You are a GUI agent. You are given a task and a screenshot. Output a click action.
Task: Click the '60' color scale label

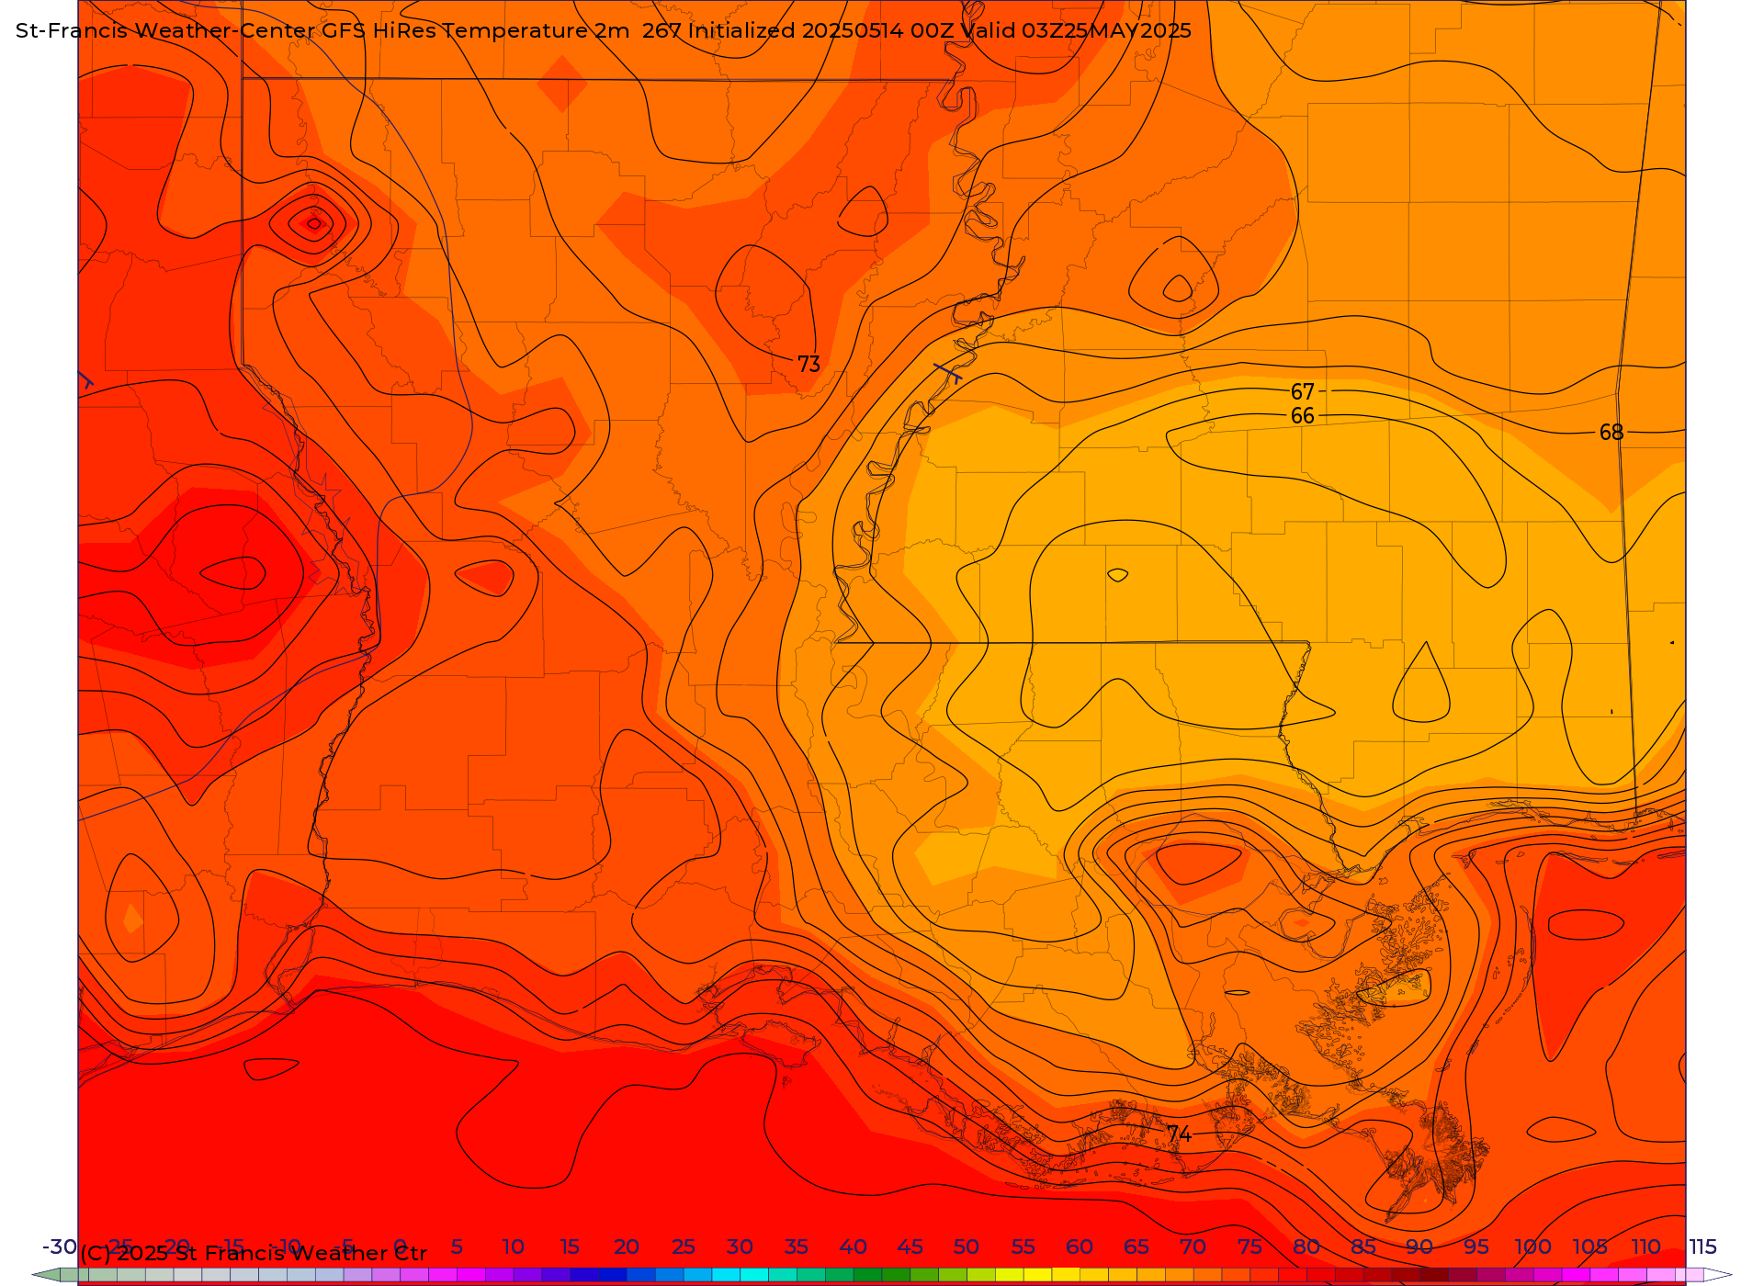coord(1080,1247)
